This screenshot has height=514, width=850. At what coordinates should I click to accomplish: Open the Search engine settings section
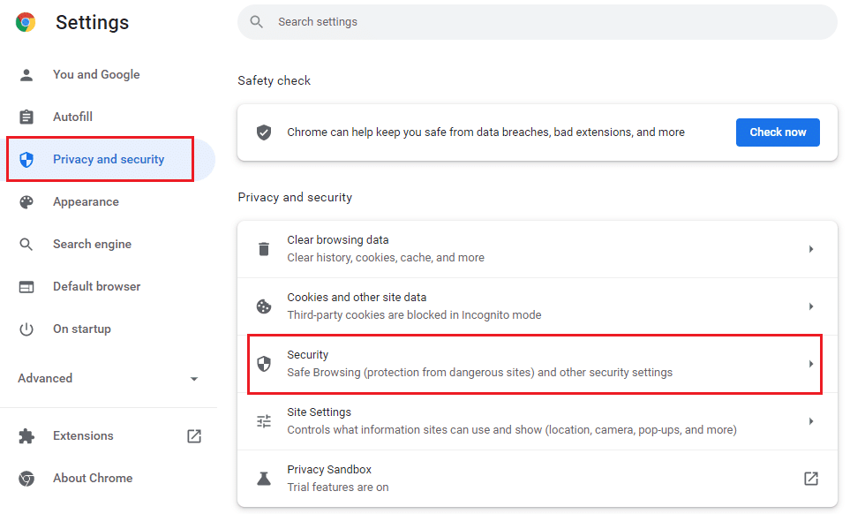click(92, 244)
